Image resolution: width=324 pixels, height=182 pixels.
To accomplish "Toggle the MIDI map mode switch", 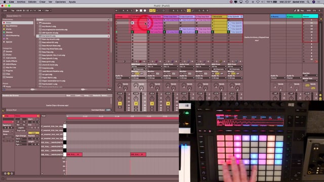I will pos(309,10).
